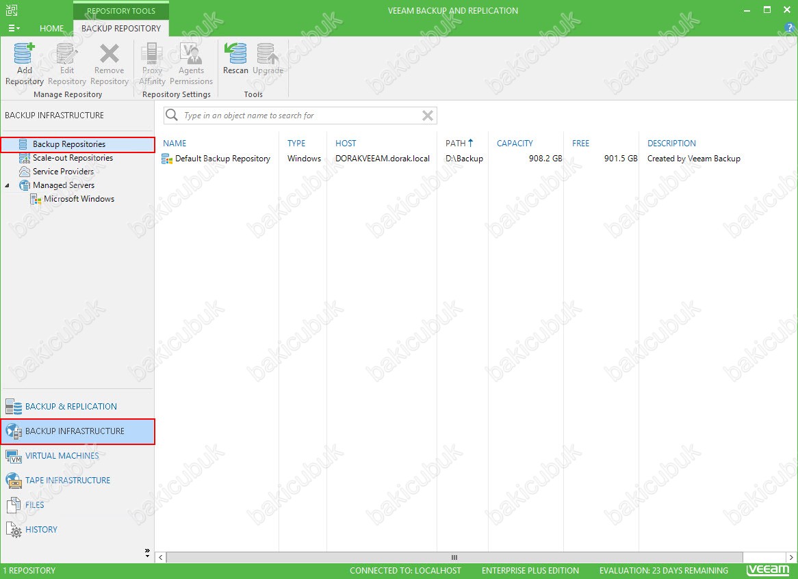The image size is (798, 579).
Task: Switch to the HOME ribbon tab
Action: (52, 29)
